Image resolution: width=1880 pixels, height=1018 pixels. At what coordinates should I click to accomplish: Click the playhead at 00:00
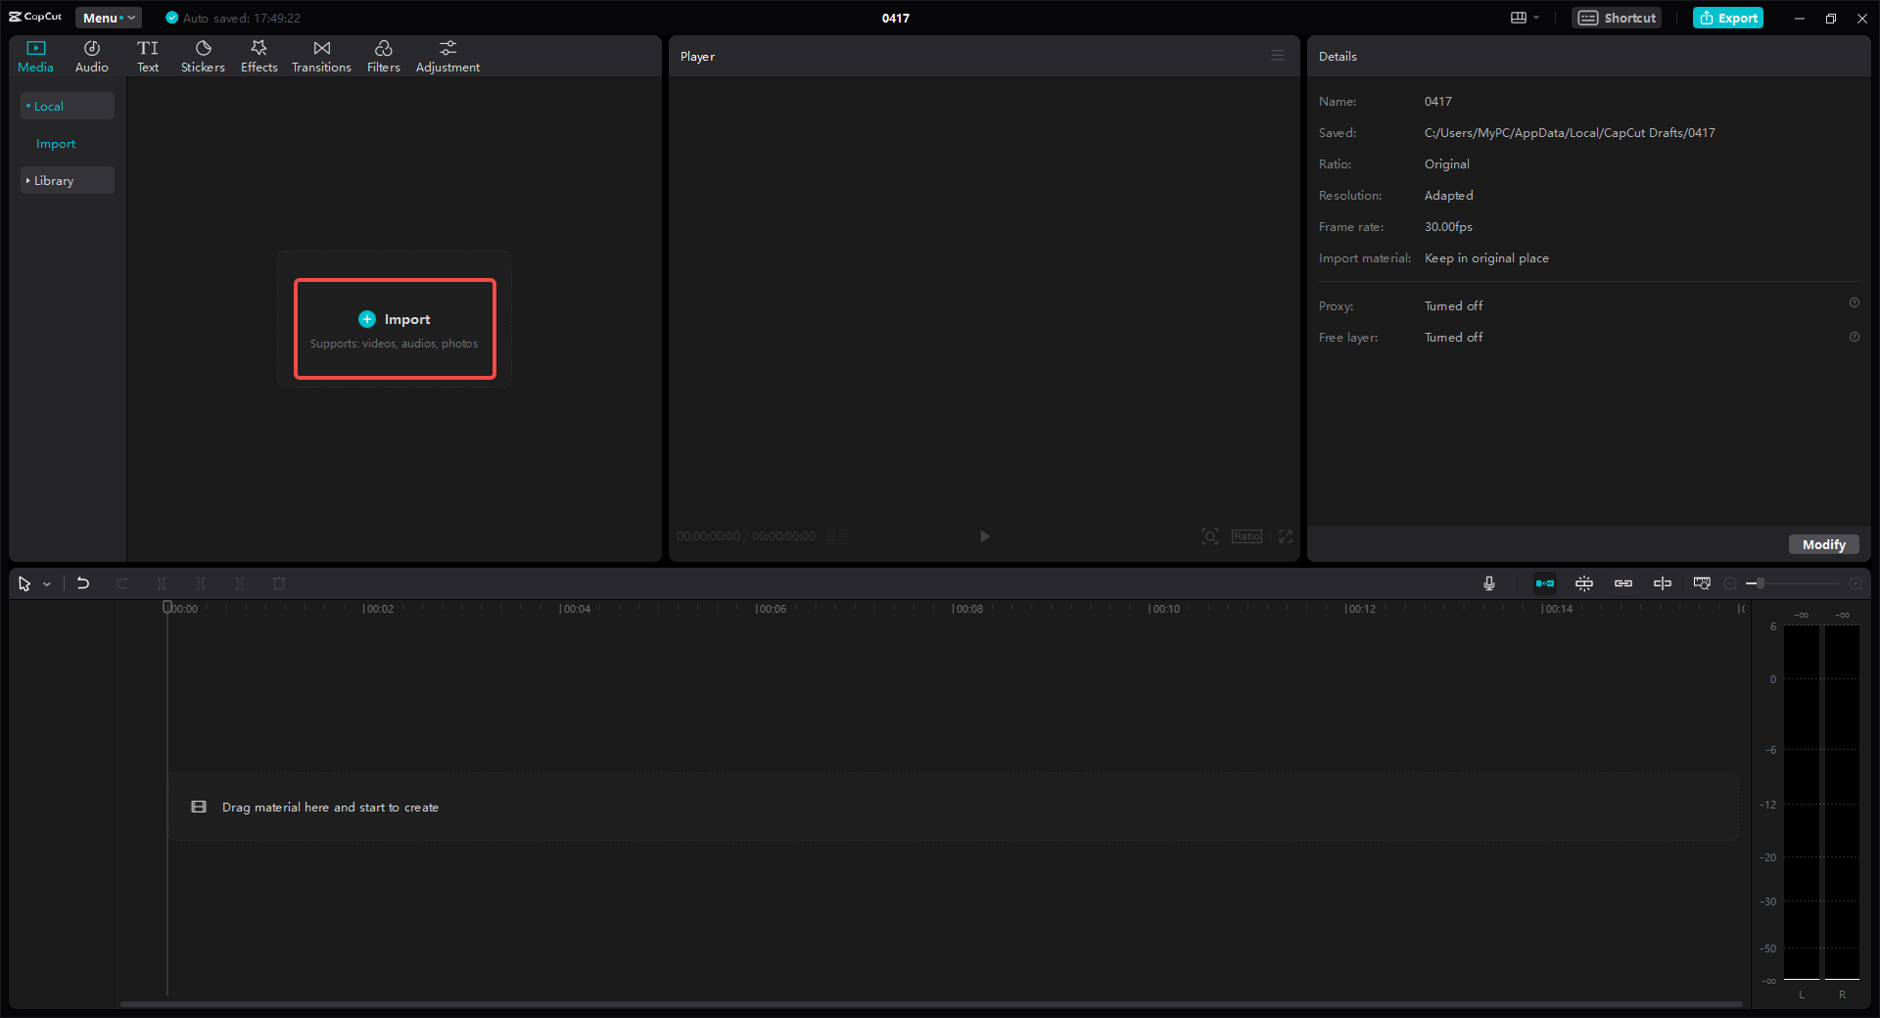[167, 608]
